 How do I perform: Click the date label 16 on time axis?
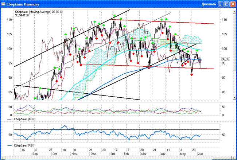[23, 150]
